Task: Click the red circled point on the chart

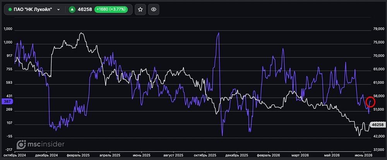Action: tap(371, 102)
